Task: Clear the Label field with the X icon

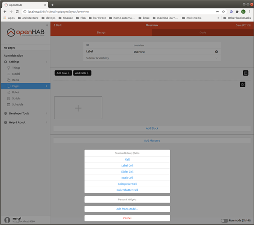Action: 217,52
